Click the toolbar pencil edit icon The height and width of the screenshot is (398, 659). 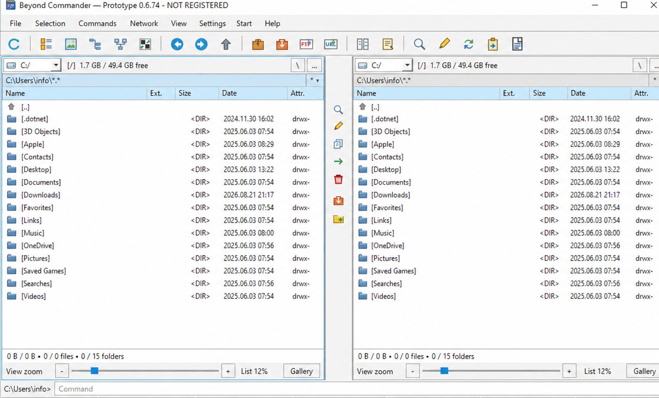coord(444,44)
